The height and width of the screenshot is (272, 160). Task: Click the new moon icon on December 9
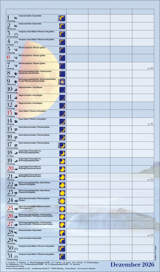point(62,82)
